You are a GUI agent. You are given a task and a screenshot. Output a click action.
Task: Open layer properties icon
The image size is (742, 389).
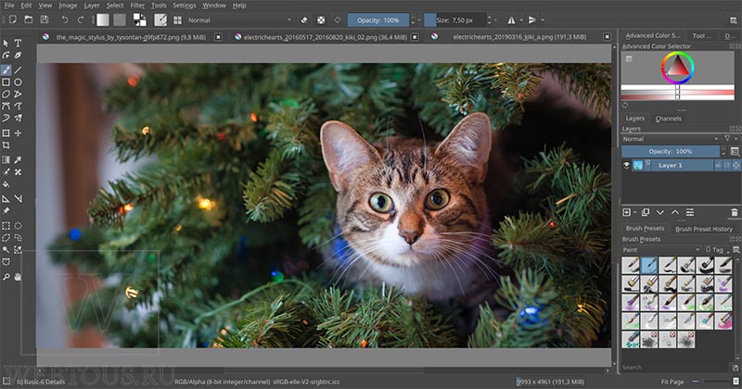tap(690, 213)
